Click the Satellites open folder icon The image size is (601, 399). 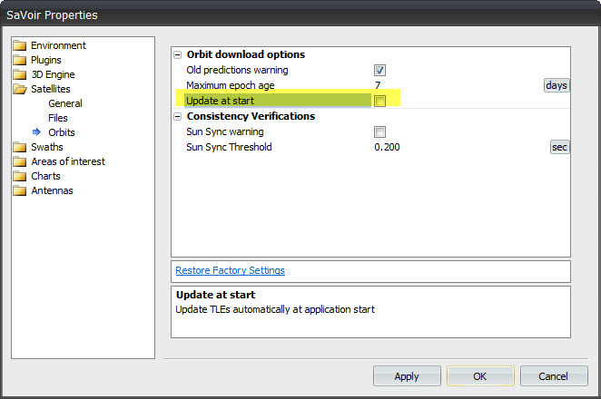(20, 89)
